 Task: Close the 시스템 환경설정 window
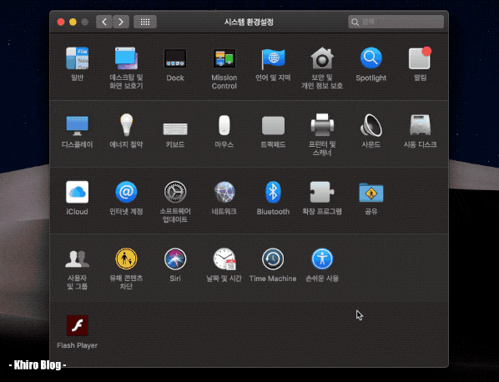61,22
